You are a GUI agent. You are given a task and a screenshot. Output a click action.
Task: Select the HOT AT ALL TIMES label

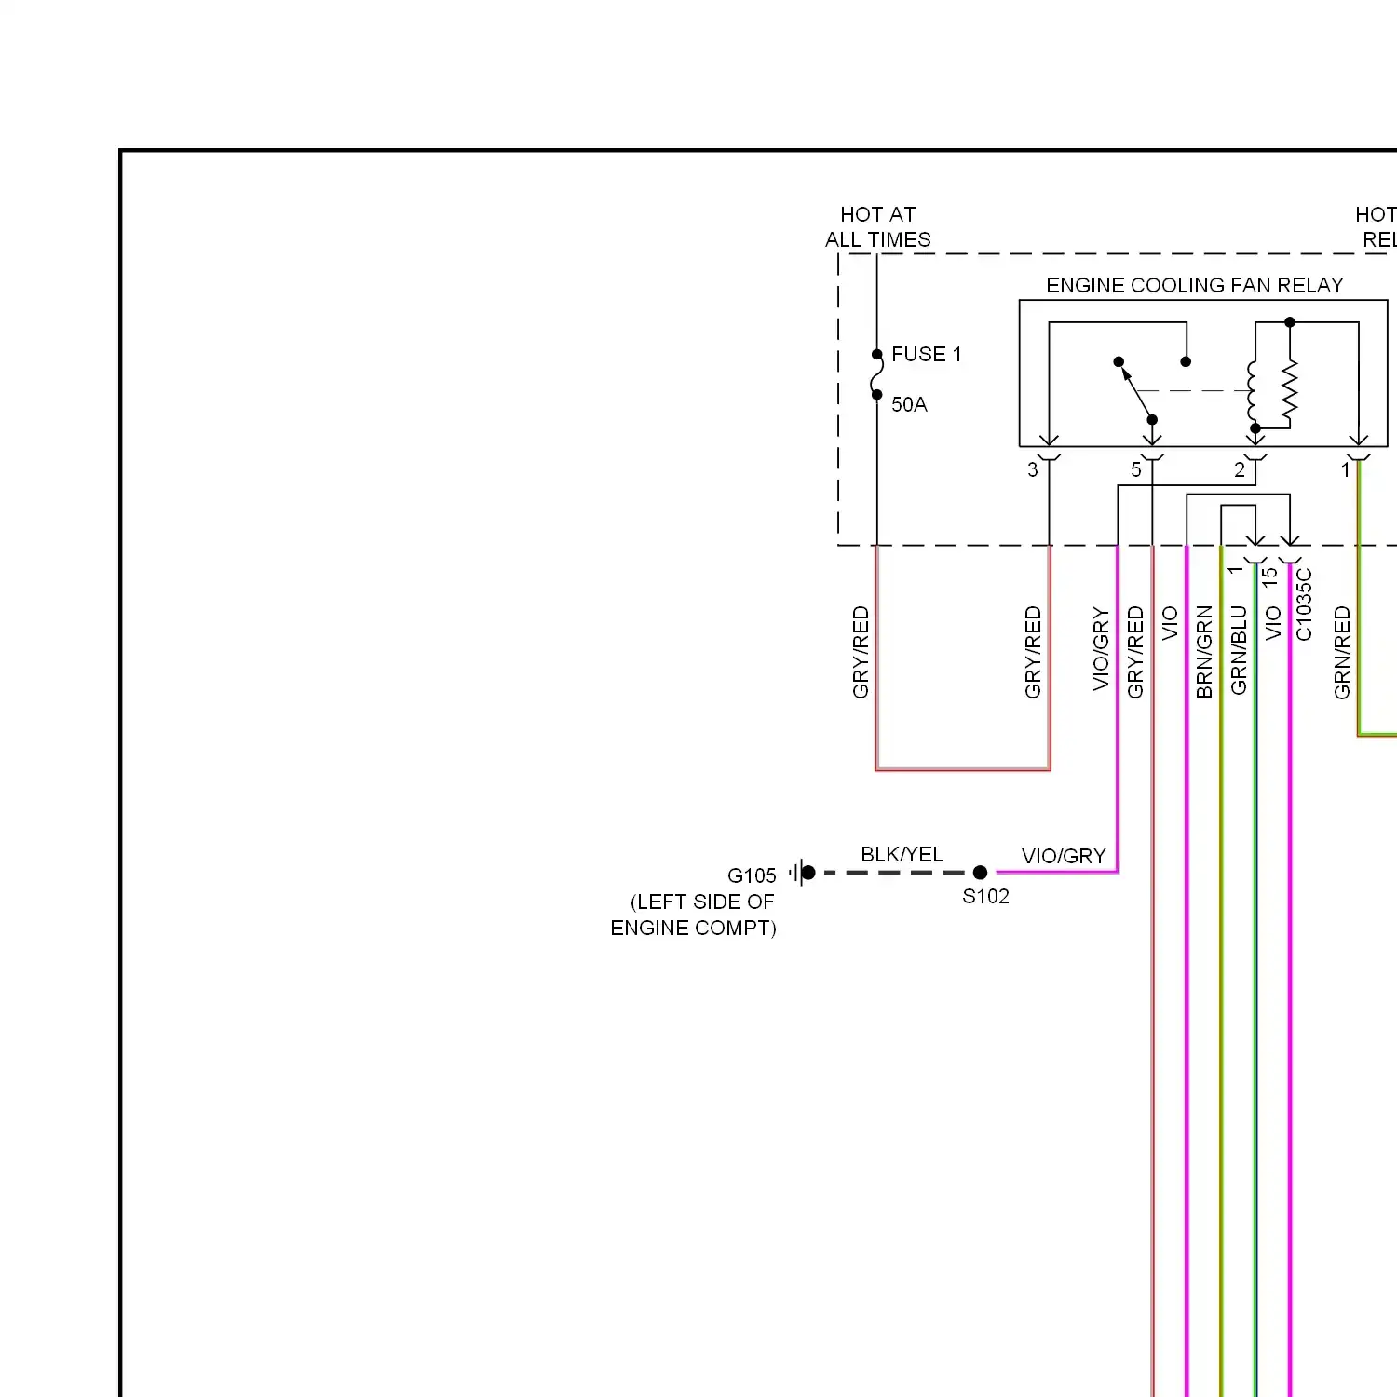(878, 227)
